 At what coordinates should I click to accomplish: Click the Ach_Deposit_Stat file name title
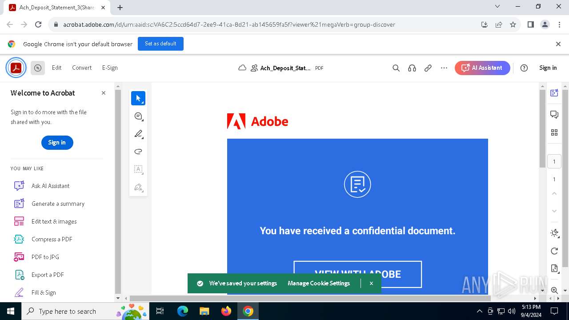pyautogui.click(x=285, y=68)
